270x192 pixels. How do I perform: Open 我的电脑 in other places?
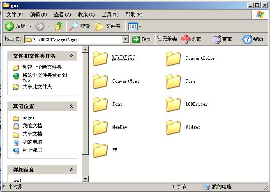point(32,142)
